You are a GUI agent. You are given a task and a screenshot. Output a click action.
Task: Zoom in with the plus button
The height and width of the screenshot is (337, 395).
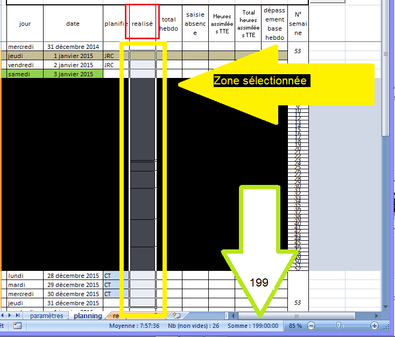[375, 326]
